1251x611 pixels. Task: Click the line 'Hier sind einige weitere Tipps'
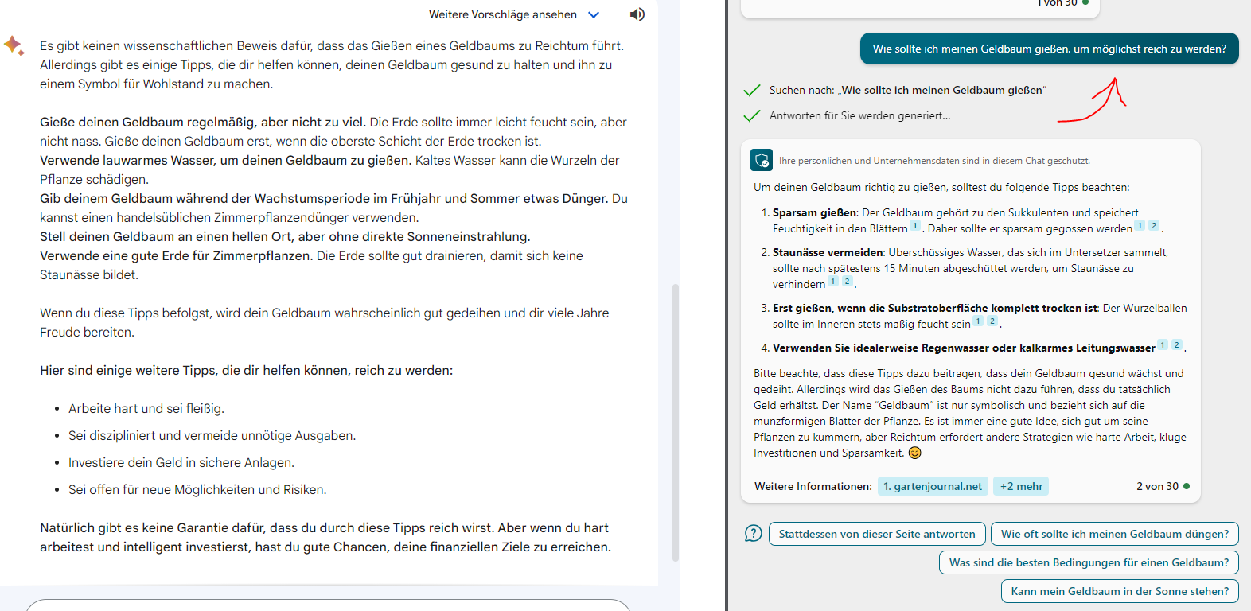click(x=247, y=370)
